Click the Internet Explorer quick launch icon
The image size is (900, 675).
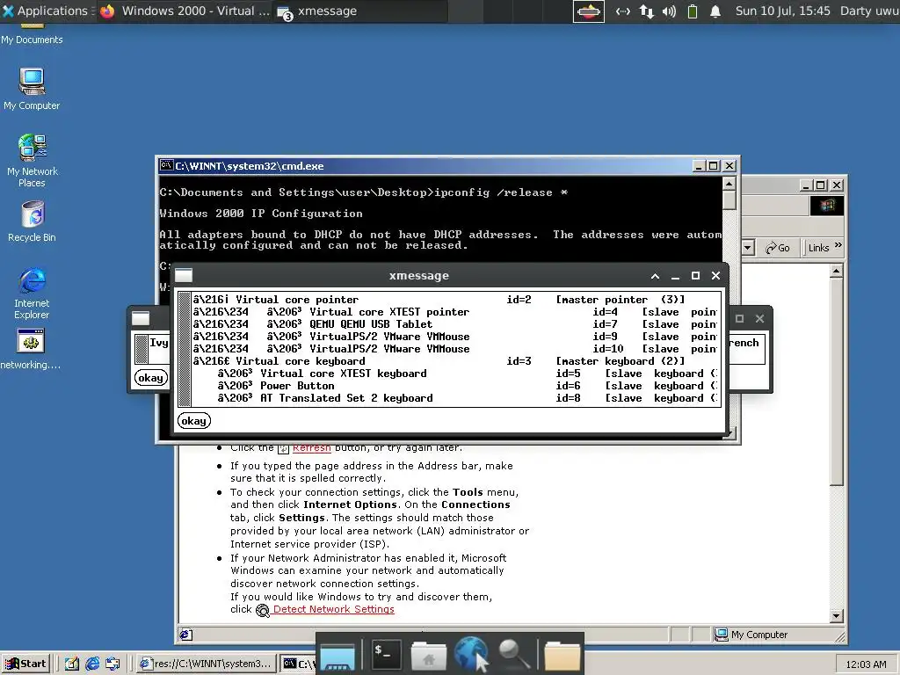click(91, 664)
